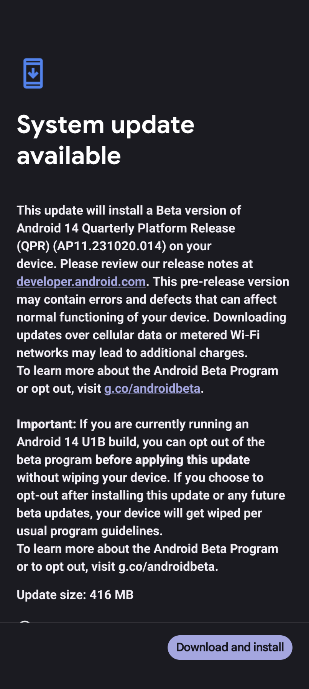Screen dimensions: 309x689
Task: Click the divider line above the install button
Action: click(154, 622)
